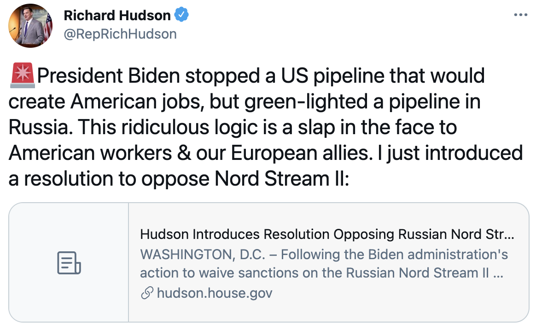
Task: Click the chain link icon beside the domain
Action: (x=146, y=293)
